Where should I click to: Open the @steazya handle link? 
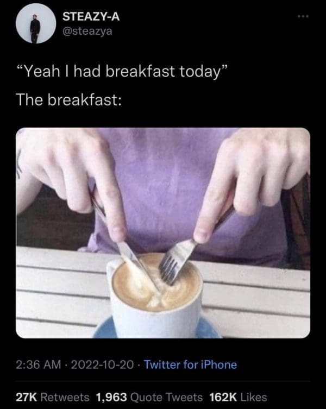[87, 32]
